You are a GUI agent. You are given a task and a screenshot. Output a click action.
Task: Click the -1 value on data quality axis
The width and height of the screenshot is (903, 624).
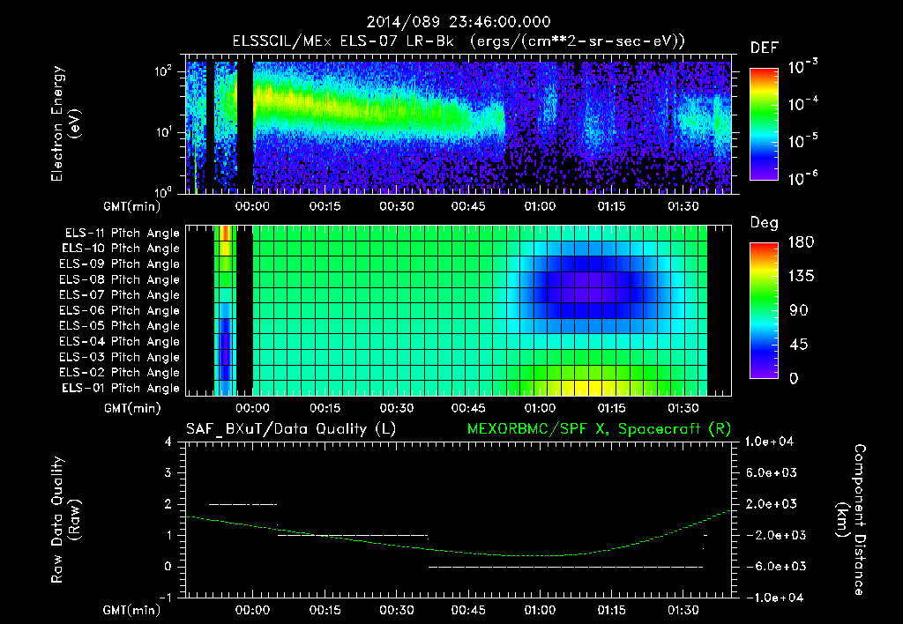(x=165, y=598)
